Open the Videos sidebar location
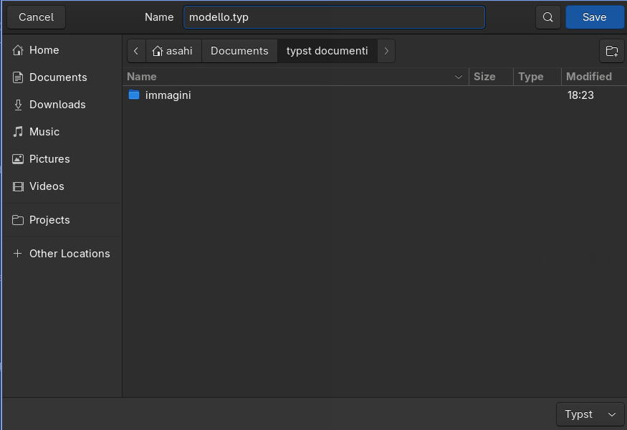627x430 pixels. [62, 186]
